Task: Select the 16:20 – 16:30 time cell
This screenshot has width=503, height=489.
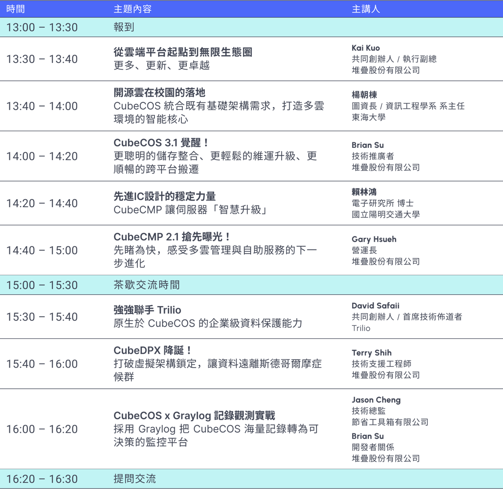Action: pyautogui.click(x=42, y=479)
